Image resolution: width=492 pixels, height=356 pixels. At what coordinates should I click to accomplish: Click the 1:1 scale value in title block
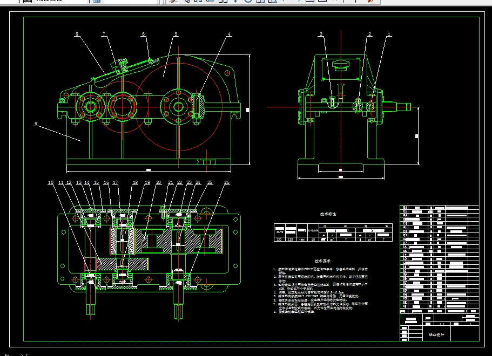pos(442,324)
